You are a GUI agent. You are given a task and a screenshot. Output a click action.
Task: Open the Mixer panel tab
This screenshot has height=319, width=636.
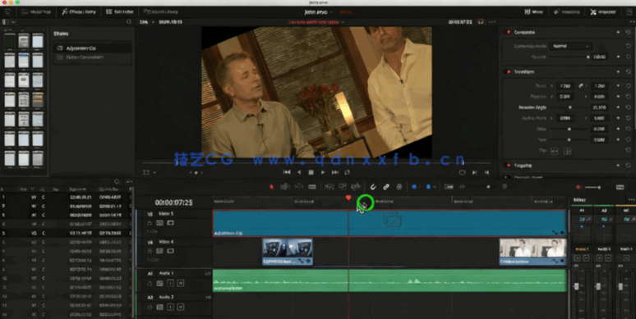tap(533, 11)
